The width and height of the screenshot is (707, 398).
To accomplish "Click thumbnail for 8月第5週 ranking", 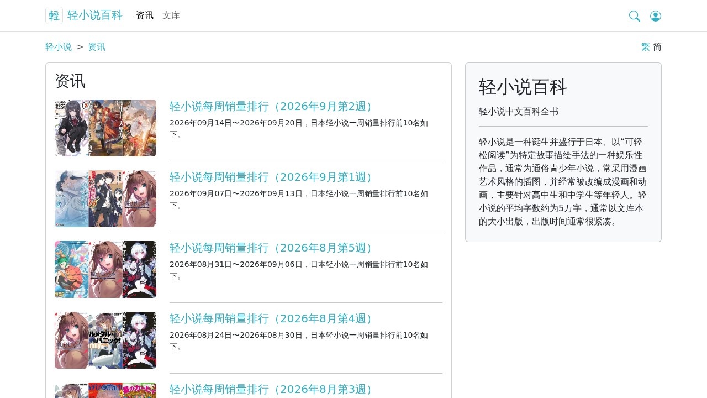I will pos(105,270).
